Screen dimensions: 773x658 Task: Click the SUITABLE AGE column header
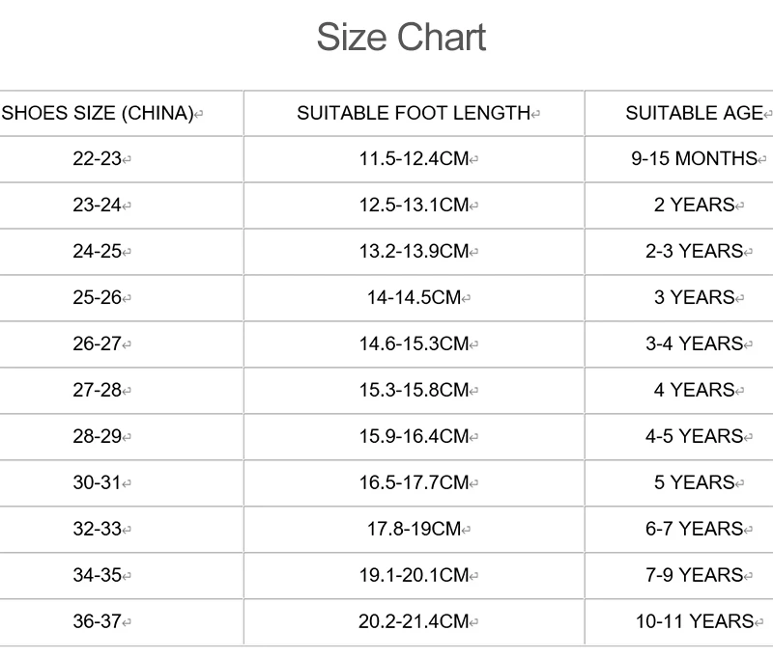[694, 113]
